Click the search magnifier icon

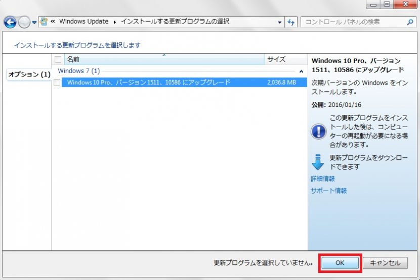tap(410, 22)
